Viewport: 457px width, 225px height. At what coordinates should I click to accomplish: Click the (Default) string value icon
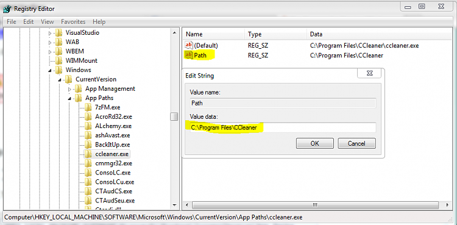coord(189,45)
